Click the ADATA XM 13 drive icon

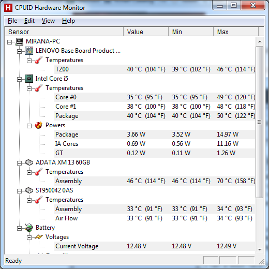29,162
